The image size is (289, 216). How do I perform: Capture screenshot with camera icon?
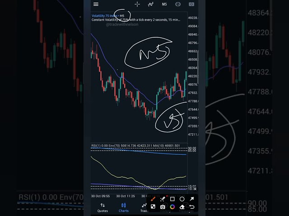click(163, 207)
